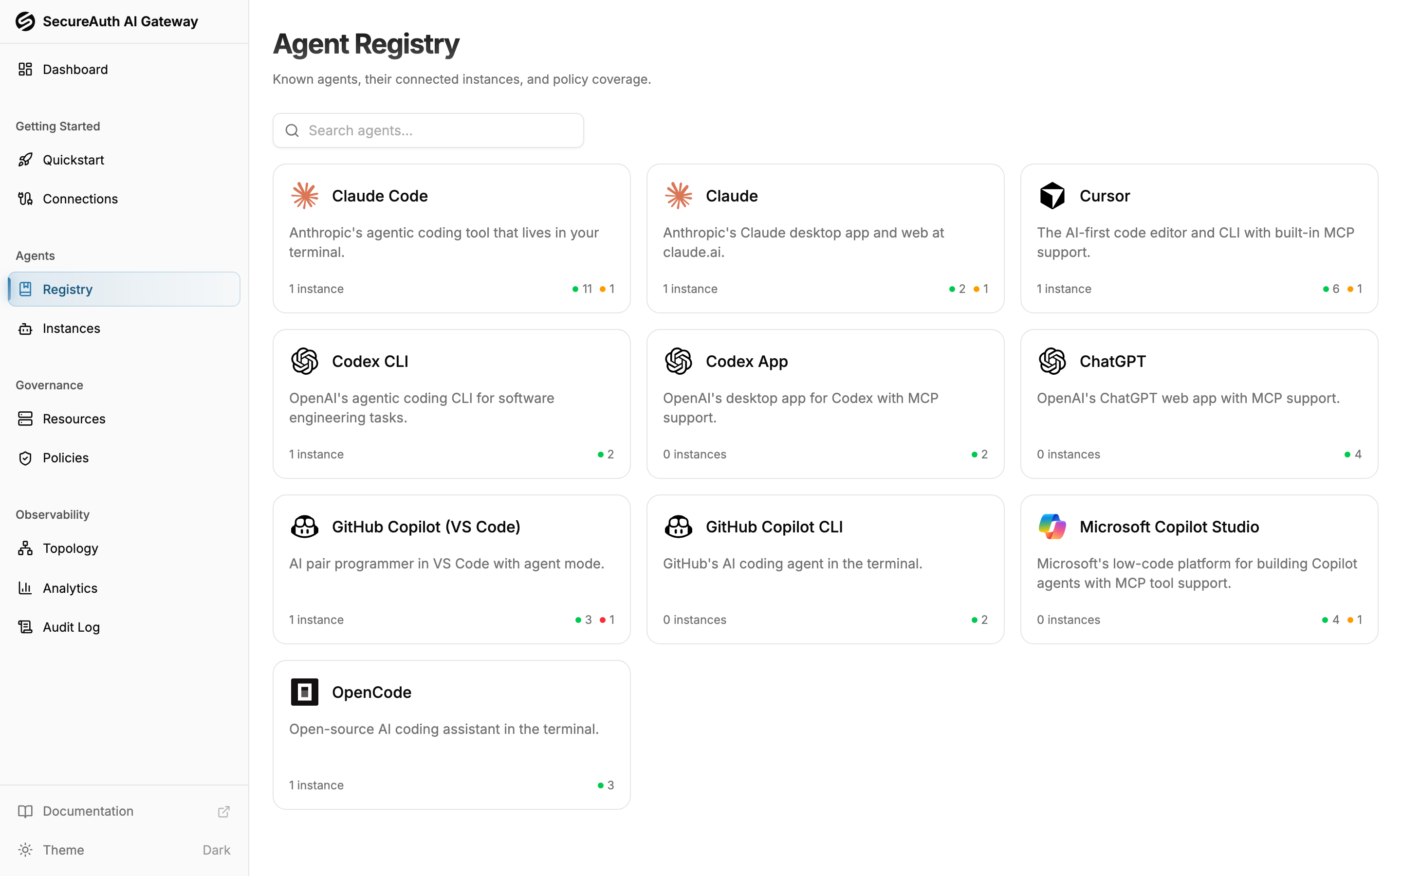Viewport: 1402px width, 876px height.
Task: Click GitHub Copilot (VS Code) red 1 count
Action: [607, 620]
